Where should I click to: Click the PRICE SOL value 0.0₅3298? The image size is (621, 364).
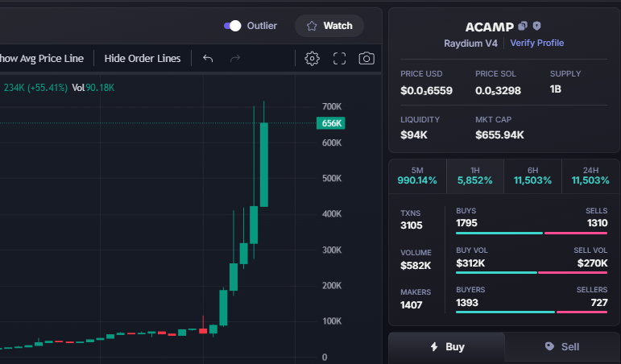click(x=498, y=91)
